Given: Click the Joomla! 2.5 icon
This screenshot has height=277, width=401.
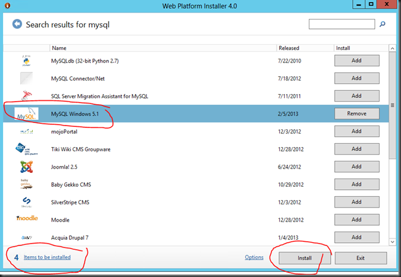Looking at the screenshot, I should (x=27, y=167).
